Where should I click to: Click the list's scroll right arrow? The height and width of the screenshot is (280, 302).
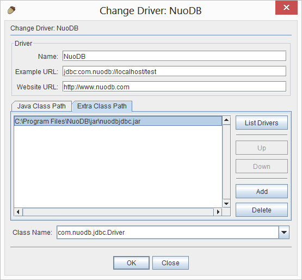[218, 212]
